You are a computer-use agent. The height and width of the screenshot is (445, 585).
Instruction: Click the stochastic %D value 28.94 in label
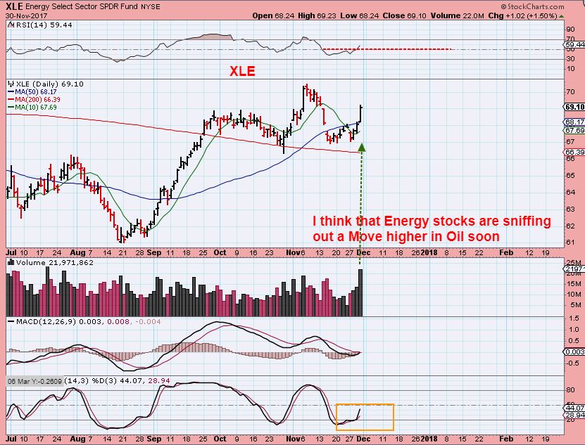[159, 381]
